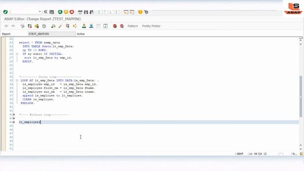This screenshot has width=304, height=171.
Task: Open the Help On information icon
Action: tap(105, 26)
